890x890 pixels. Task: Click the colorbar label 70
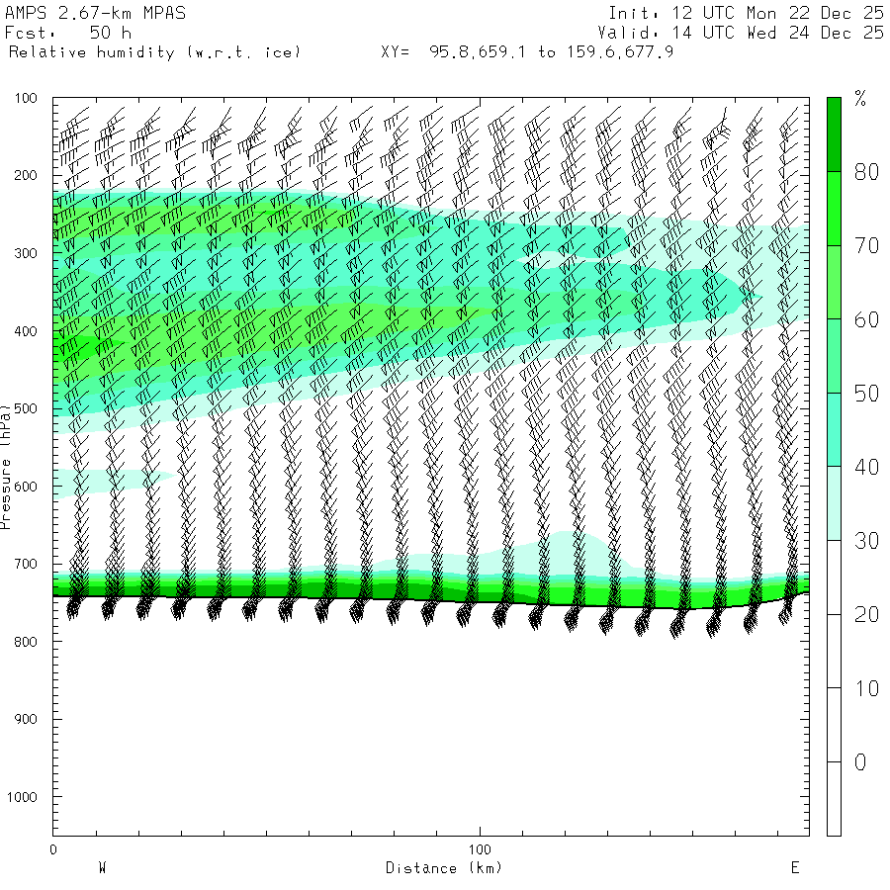point(866,245)
